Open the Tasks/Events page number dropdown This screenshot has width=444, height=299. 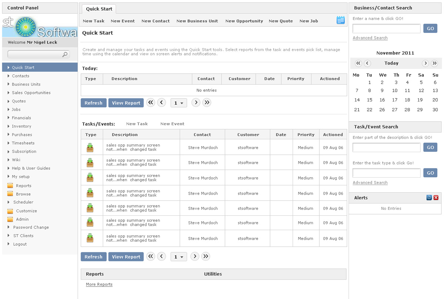point(179,257)
